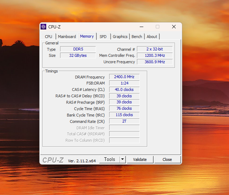Click the 'DRAM Frequency' label
This screenshot has width=229, height=195.
click(x=90, y=77)
